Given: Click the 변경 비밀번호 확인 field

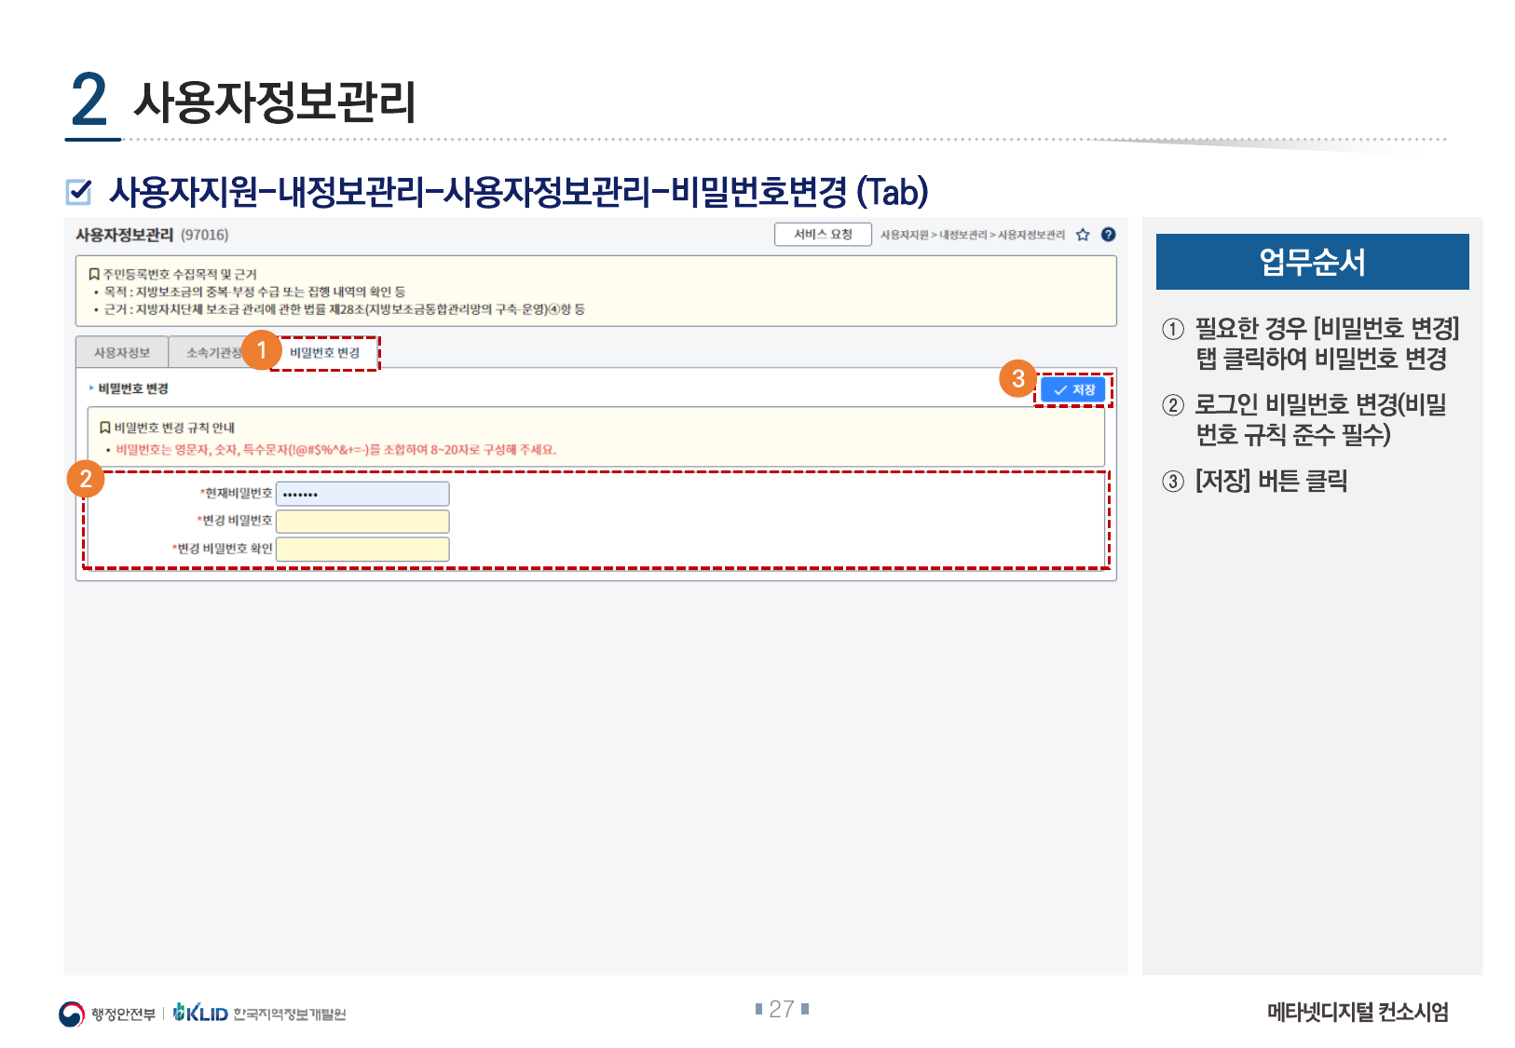Looking at the screenshot, I should (x=362, y=549).
